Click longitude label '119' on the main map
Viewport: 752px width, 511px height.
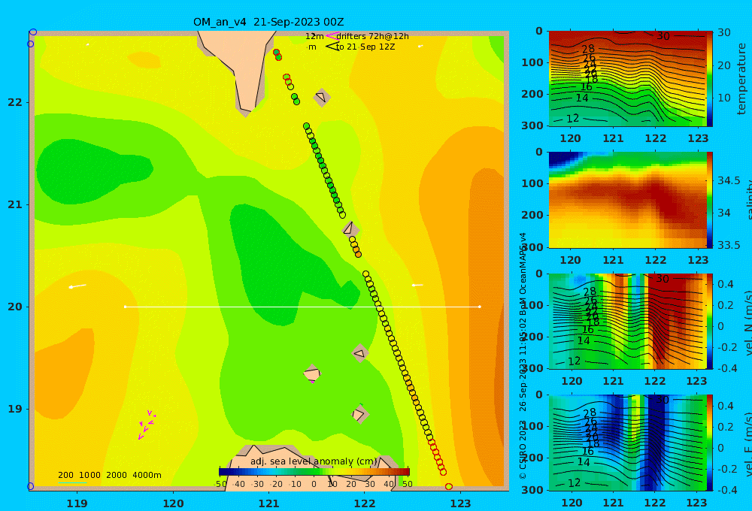tap(77, 503)
